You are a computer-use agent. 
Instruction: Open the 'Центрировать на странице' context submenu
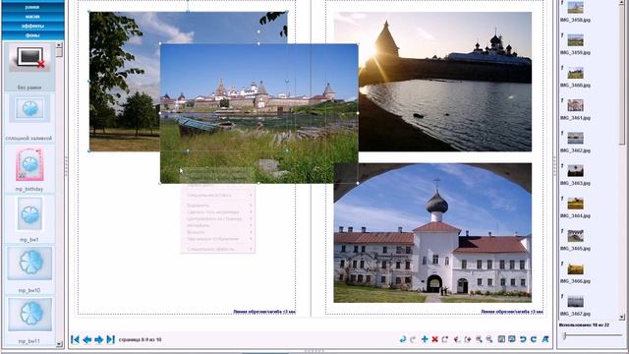(x=217, y=218)
